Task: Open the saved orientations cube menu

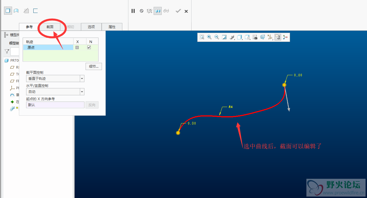Action: pyautogui.click(x=239, y=37)
